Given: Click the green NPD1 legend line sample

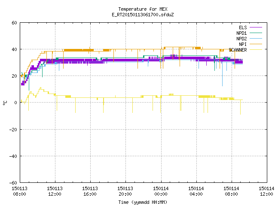Looking at the screenshot, I should (256, 33).
